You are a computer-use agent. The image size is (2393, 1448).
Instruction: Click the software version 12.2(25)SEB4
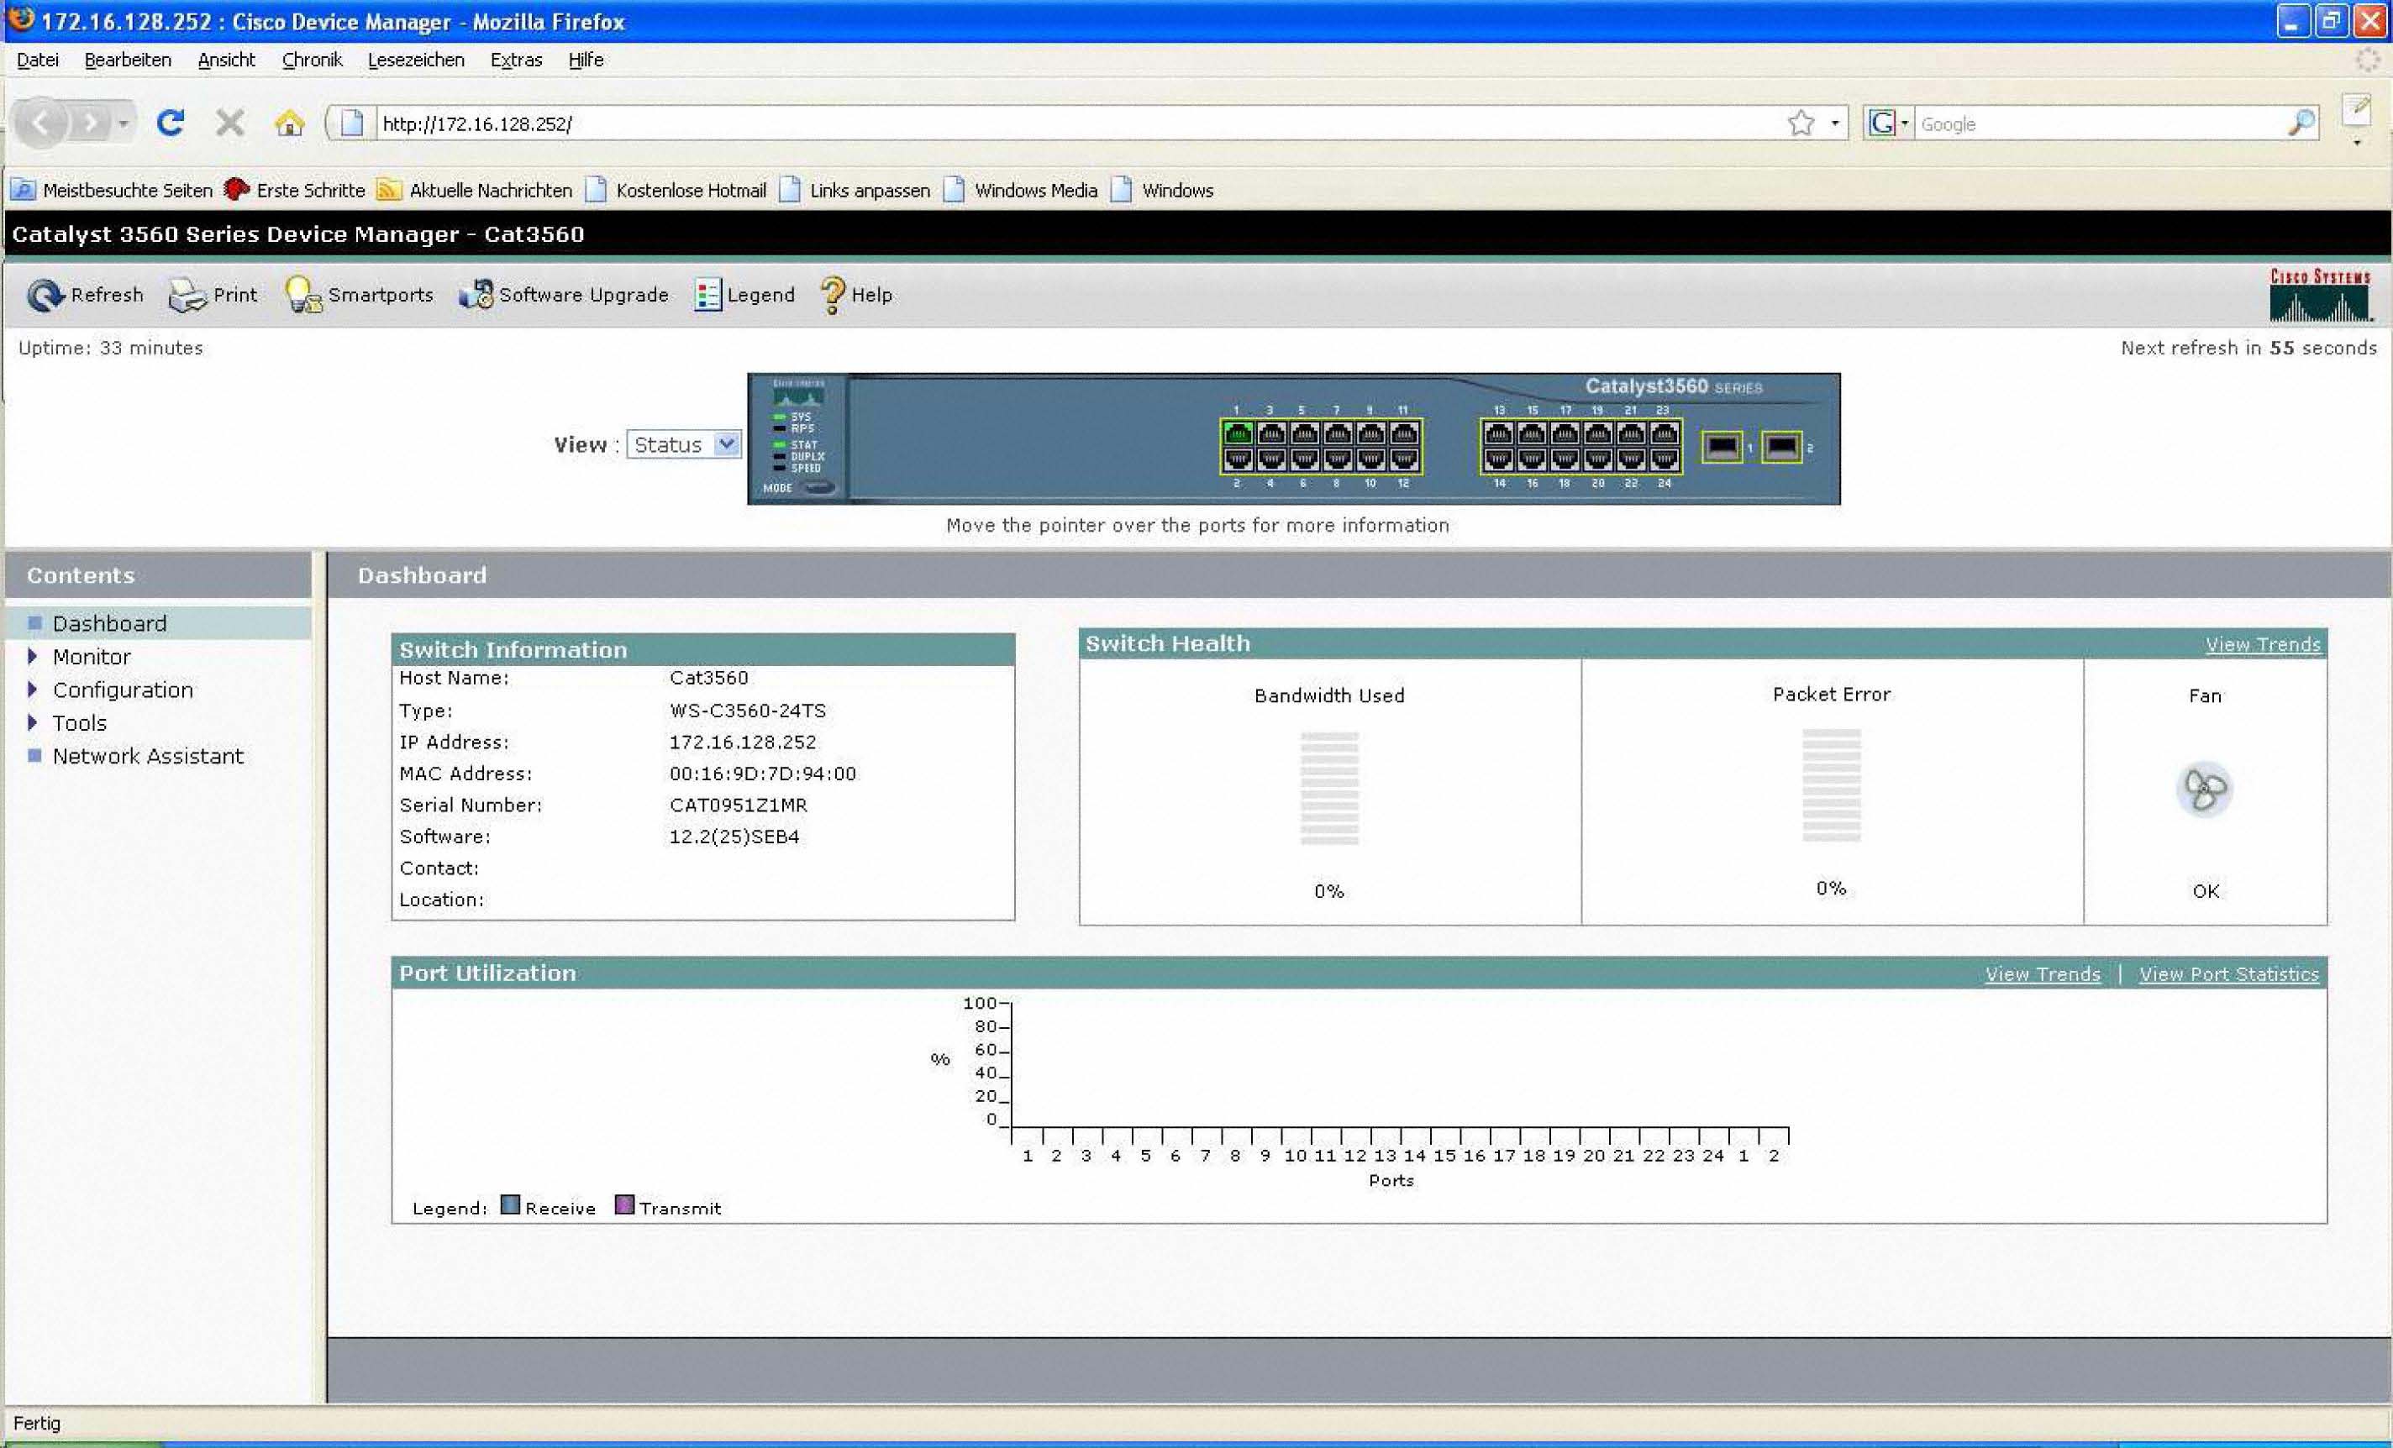[734, 837]
